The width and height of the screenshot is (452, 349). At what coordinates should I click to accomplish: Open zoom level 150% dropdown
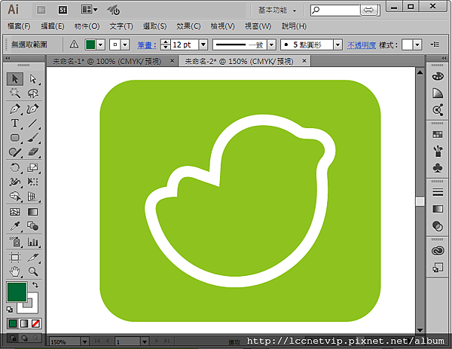84,342
